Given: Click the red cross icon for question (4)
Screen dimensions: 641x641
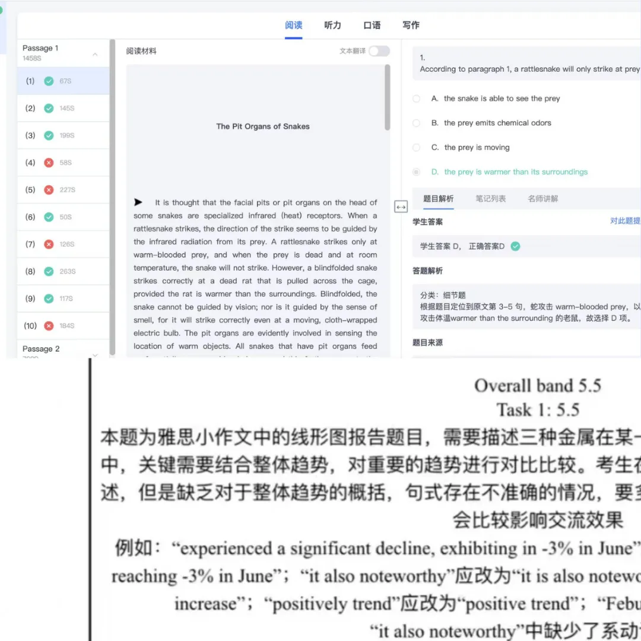Looking at the screenshot, I should tap(49, 163).
